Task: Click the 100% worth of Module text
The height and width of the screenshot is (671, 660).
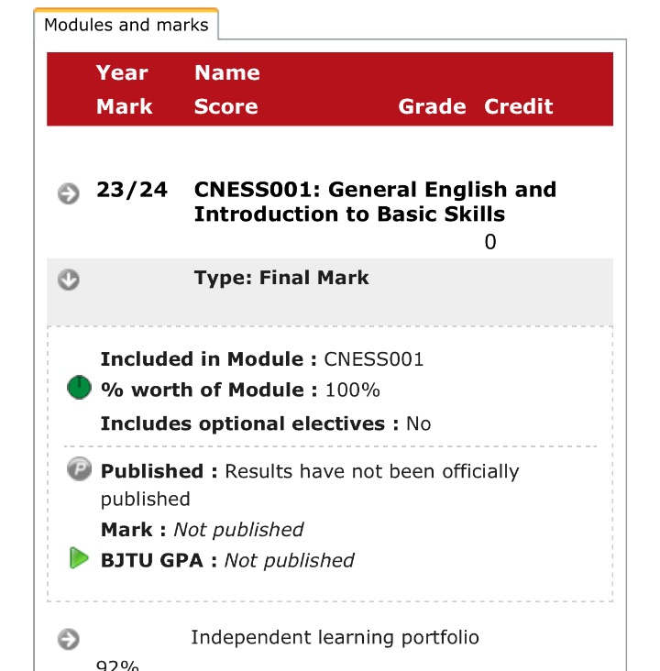Action: pos(352,390)
